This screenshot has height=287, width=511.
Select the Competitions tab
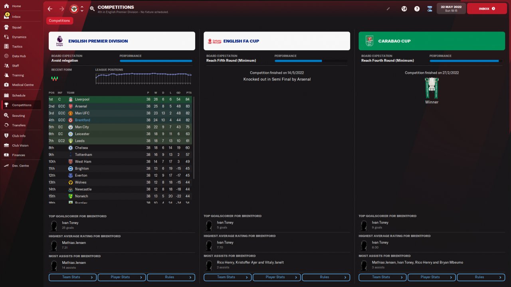coord(59,21)
